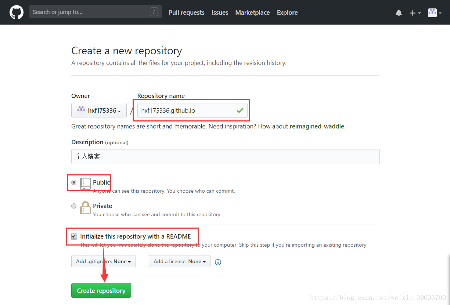The height and width of the screenshot is (305, 450).
Task: Click the Private lock icon
Action: pyautogui.click(x=85, y=208)
